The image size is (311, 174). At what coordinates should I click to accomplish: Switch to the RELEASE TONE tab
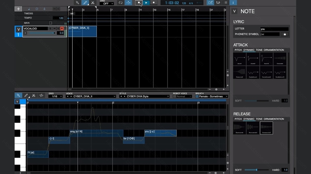259,119
